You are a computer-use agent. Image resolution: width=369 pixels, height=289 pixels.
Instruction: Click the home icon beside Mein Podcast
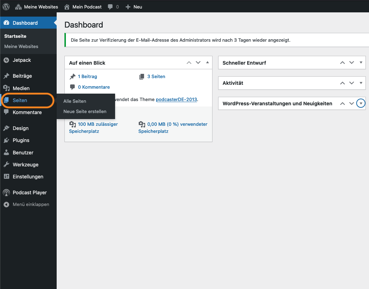click(x=67, y=7)
